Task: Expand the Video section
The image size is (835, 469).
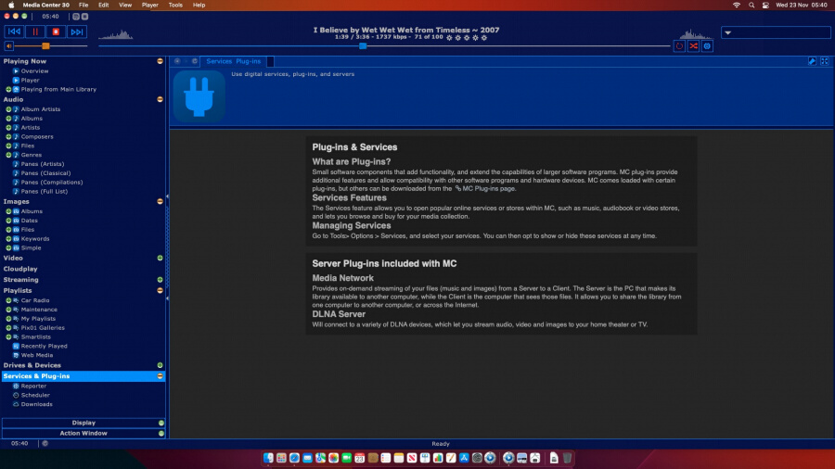Action: tap(160, 258)
